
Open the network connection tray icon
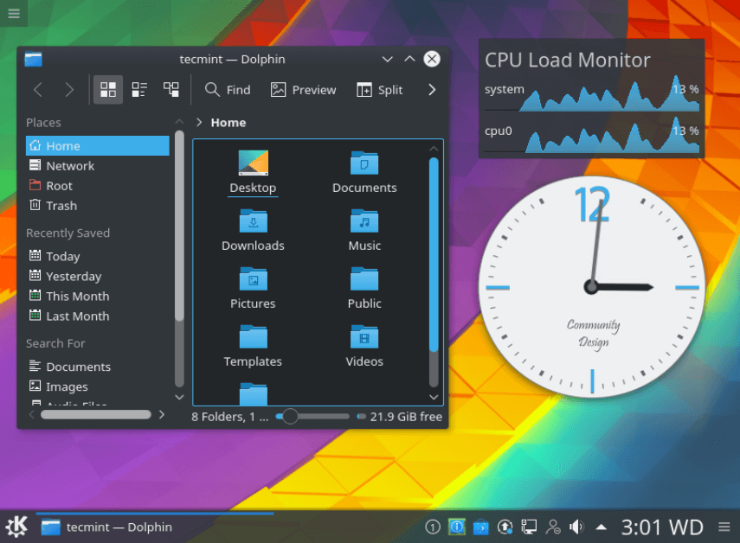pyautogui.click(x=528, y=527)
